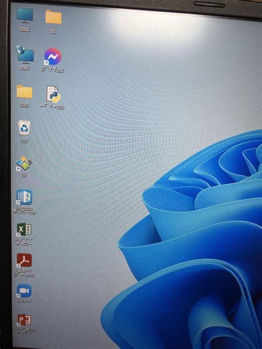Open the folder icon at top row
Screen dimensions: 262x349
click(x=54, y=17)
